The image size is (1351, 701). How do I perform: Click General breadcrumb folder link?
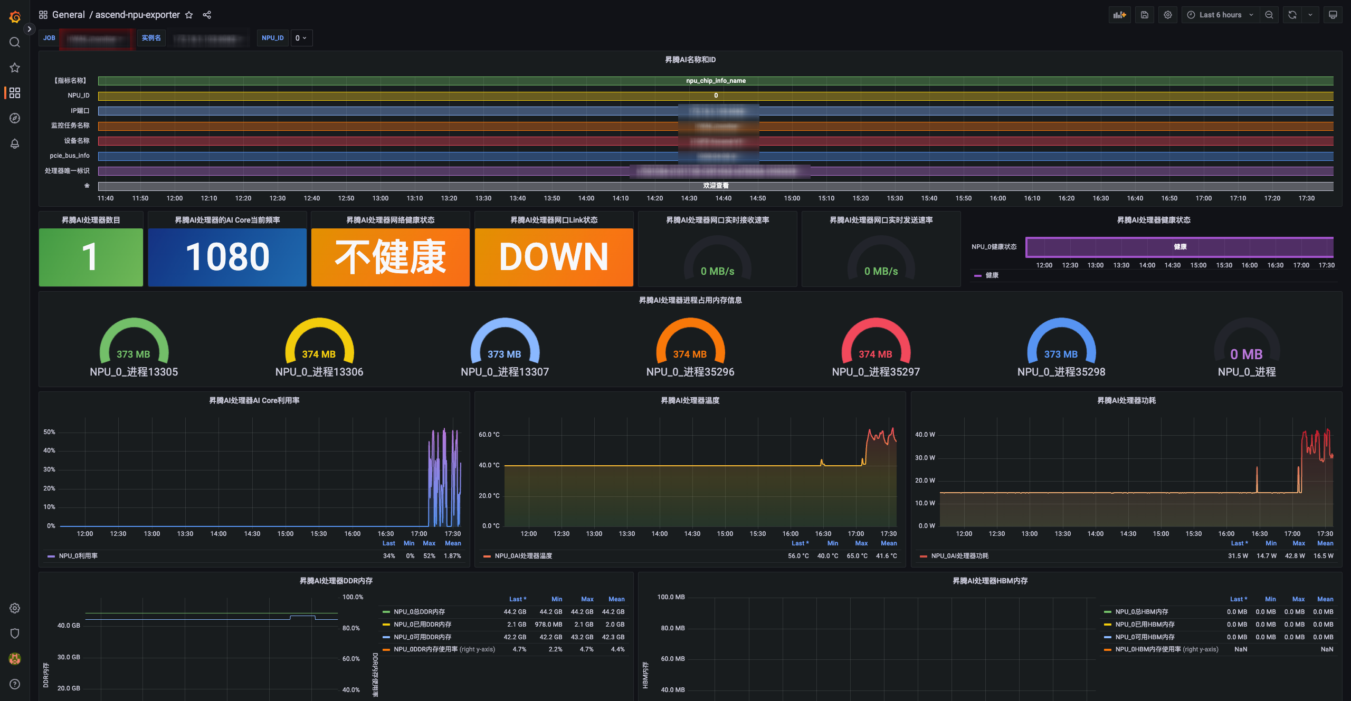point(68,15)
